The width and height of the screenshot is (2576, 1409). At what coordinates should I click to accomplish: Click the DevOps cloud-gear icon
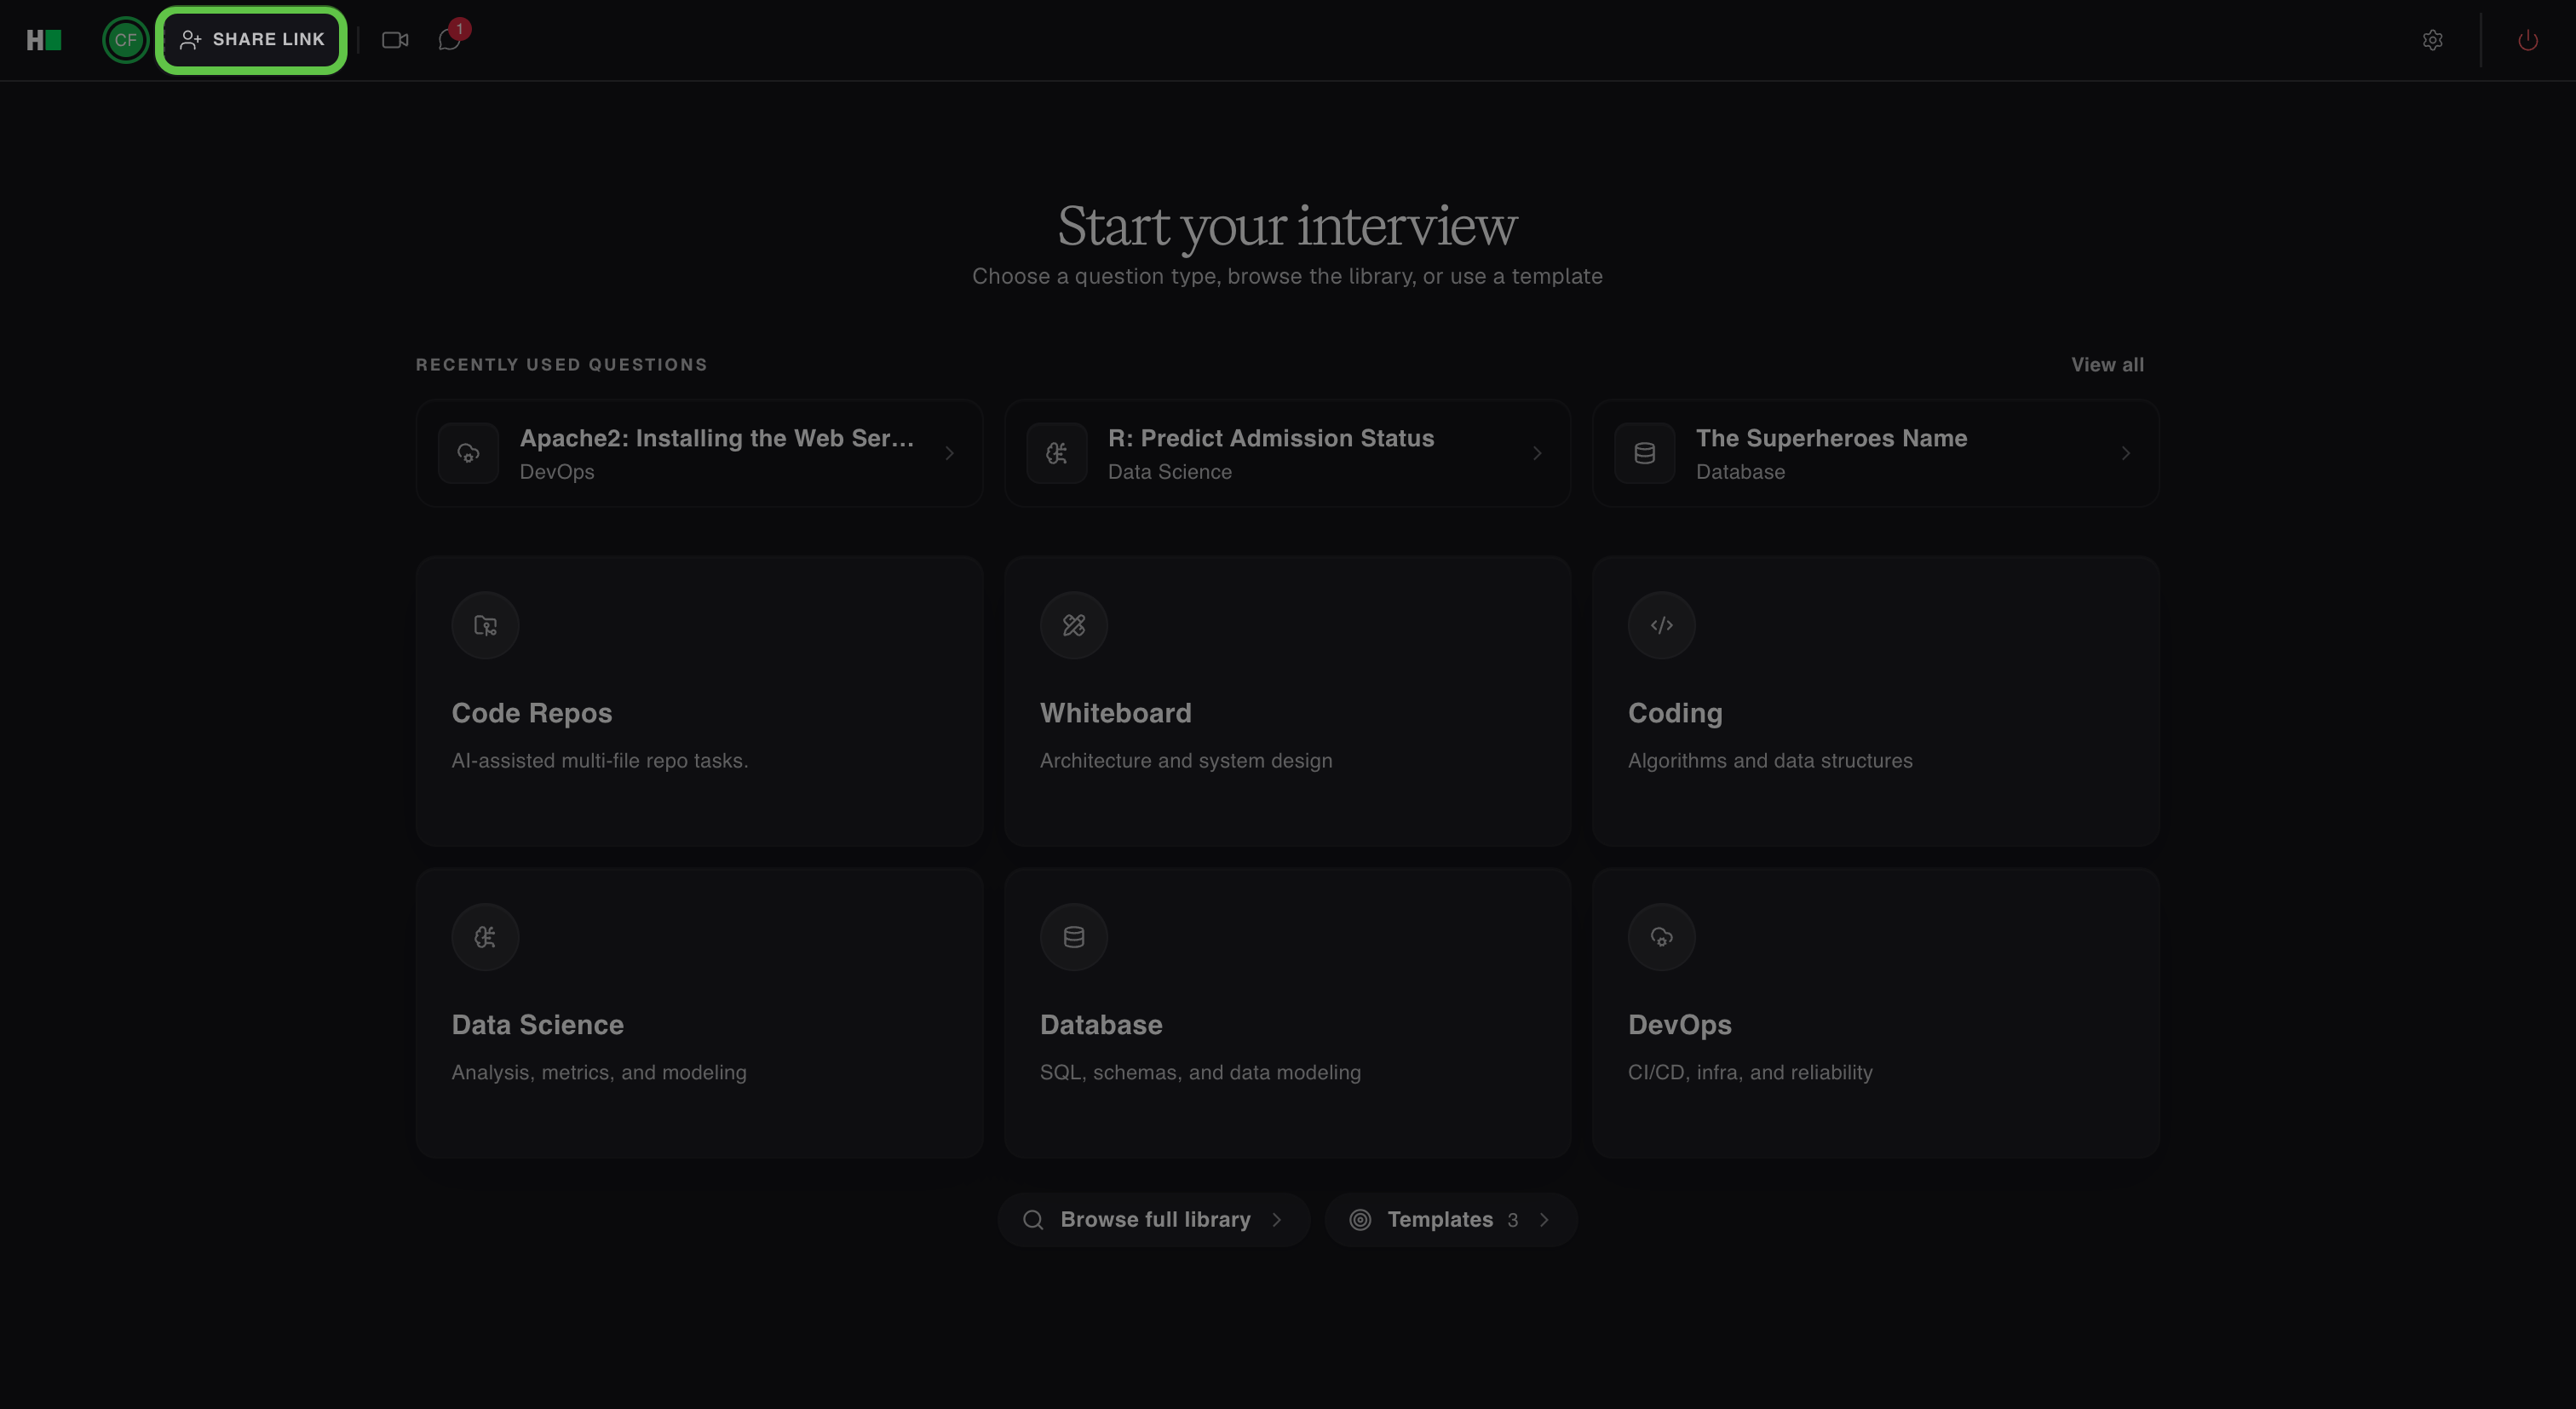(1661, 937)
